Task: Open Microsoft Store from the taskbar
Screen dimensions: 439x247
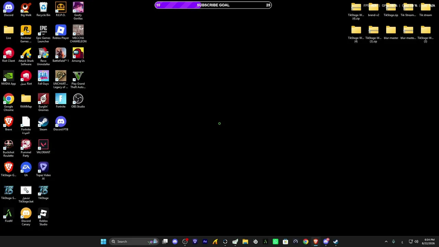Action: click(x=285, y=242)
